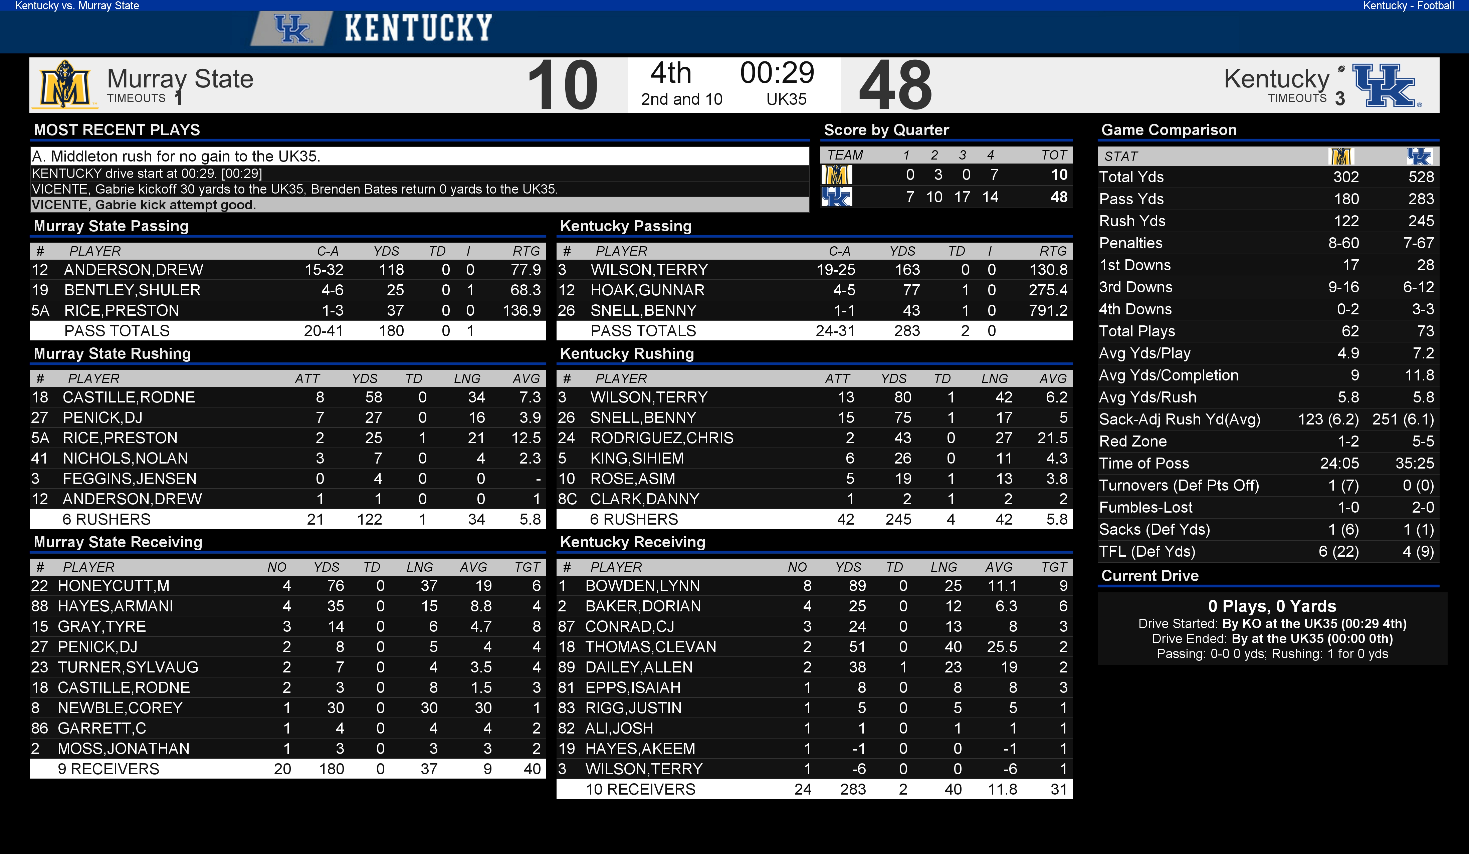1469x854 pixels.
Task: Click Murray State logo in Game Comparison header
Action: [1341, 156]
